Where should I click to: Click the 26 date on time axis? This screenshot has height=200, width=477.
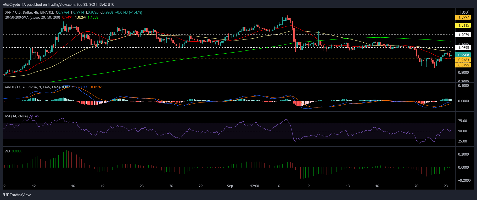pyautogui.click(x=171, y=186)
